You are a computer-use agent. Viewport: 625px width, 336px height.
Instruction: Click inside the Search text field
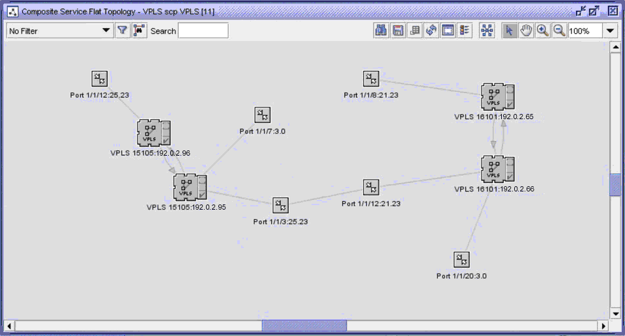pos(203,31)
